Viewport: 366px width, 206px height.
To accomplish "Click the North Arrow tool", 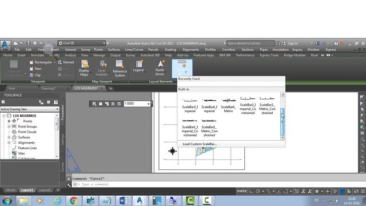I will coord(160,68).
